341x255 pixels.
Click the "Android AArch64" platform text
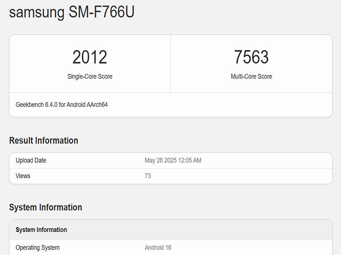[87, 105]
